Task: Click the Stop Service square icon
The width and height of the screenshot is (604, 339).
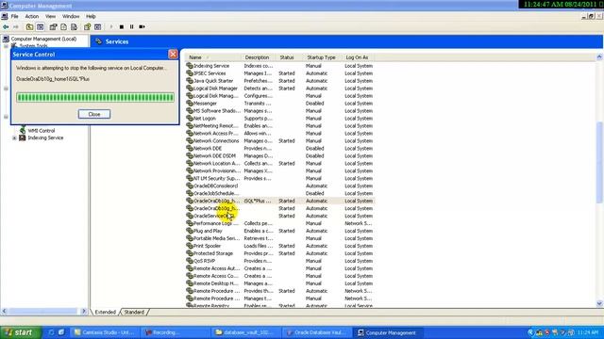Action: click(122, 27)
